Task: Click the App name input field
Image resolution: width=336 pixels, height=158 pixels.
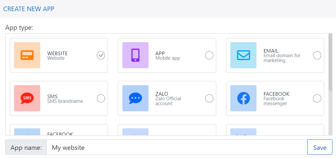Action: click(x=177, y=147)
